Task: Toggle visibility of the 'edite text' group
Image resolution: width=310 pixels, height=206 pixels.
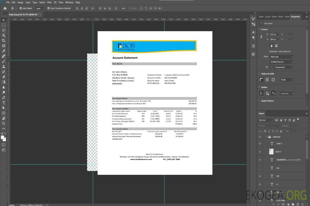Action: pyautogui.click(x=260, y=137)
